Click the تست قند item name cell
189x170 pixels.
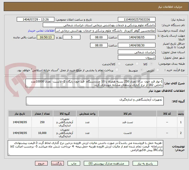tap(127, 122)
